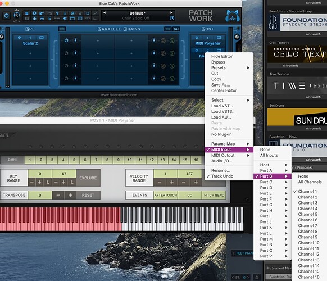Expand the Port P submenu
Viewport: 327px width, 281px height.
272,256
